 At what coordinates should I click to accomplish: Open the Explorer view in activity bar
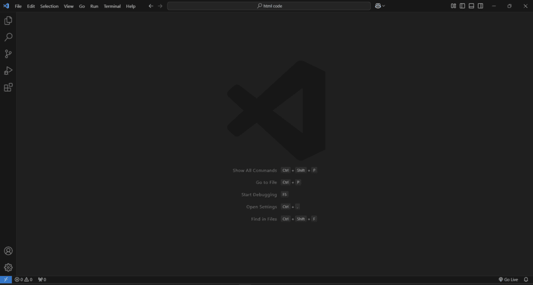[x=8, y=20]
